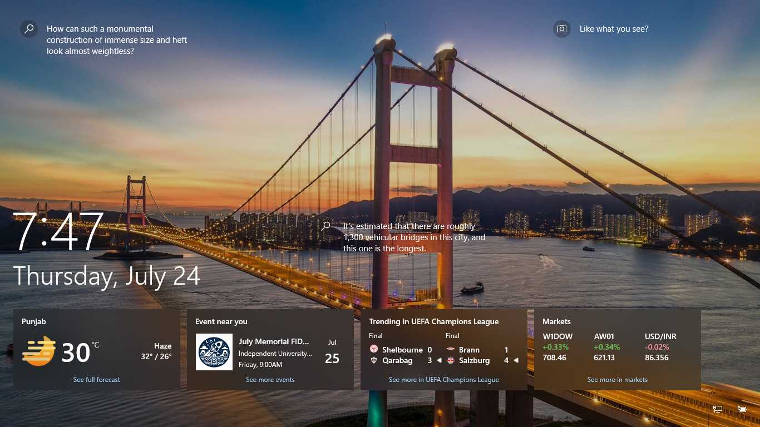
Task: Click the Salzburg team name
Action: pos(475,360)
